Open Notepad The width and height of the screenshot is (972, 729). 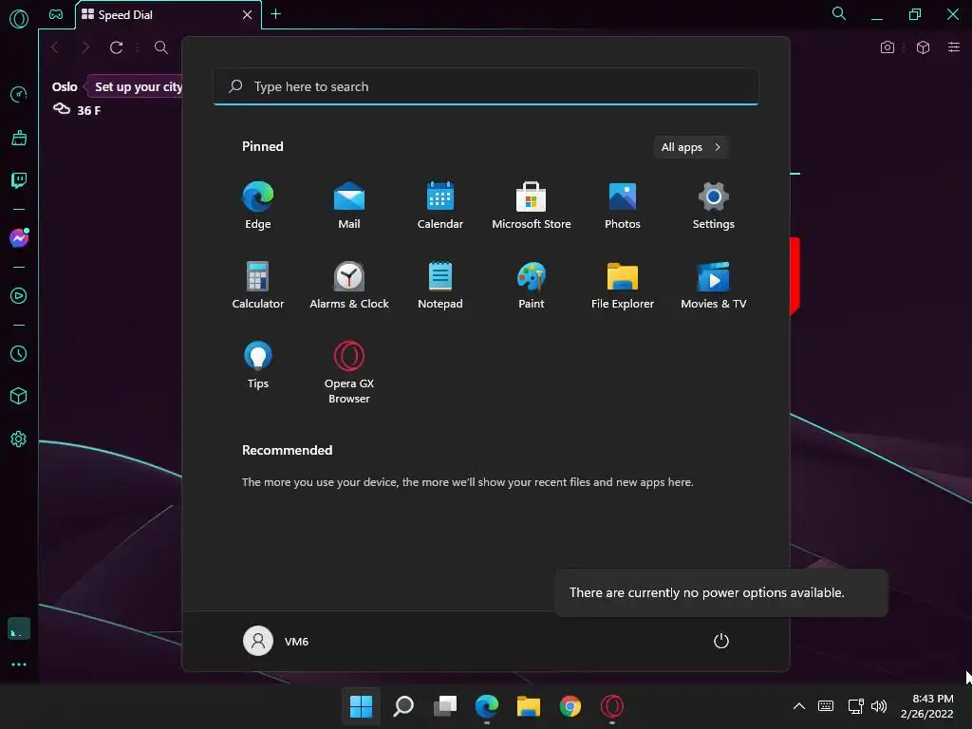pos(440,285)
